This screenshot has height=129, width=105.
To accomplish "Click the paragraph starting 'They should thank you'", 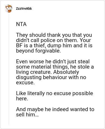I will [x=54, y=43].
